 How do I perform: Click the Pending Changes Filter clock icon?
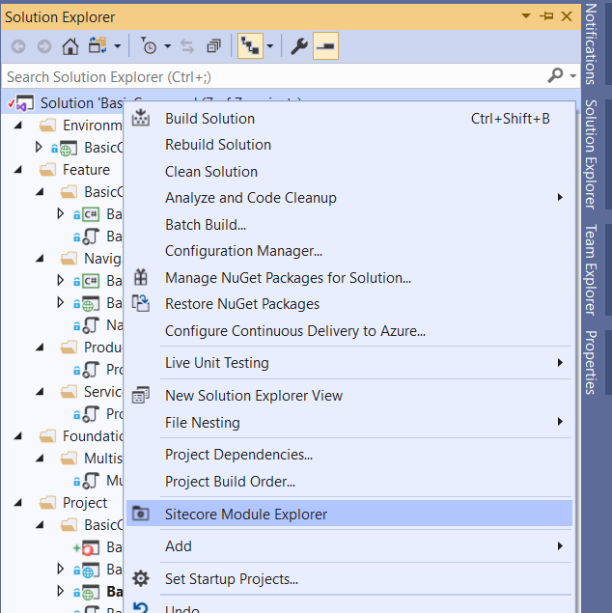coord(149,46)
